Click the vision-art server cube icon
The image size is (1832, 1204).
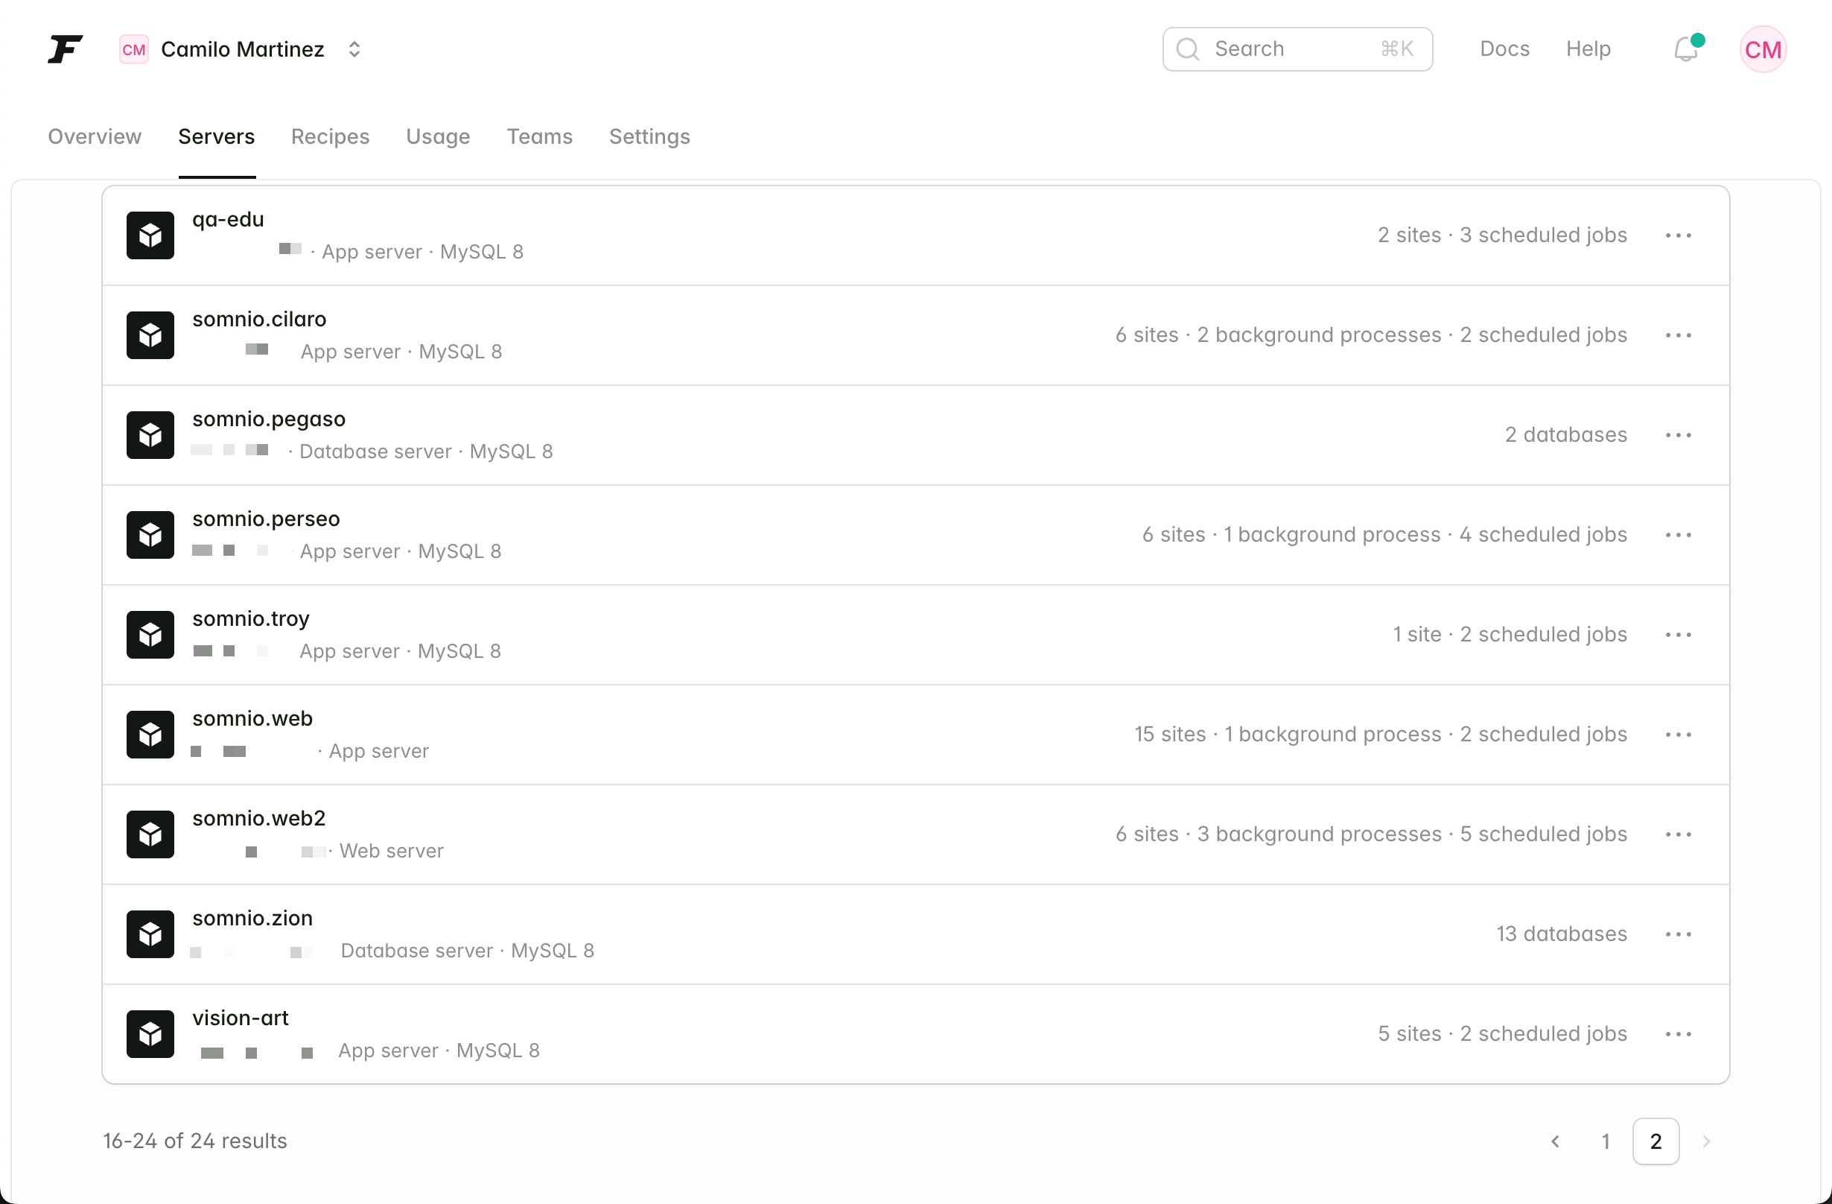pos(150,1035)
